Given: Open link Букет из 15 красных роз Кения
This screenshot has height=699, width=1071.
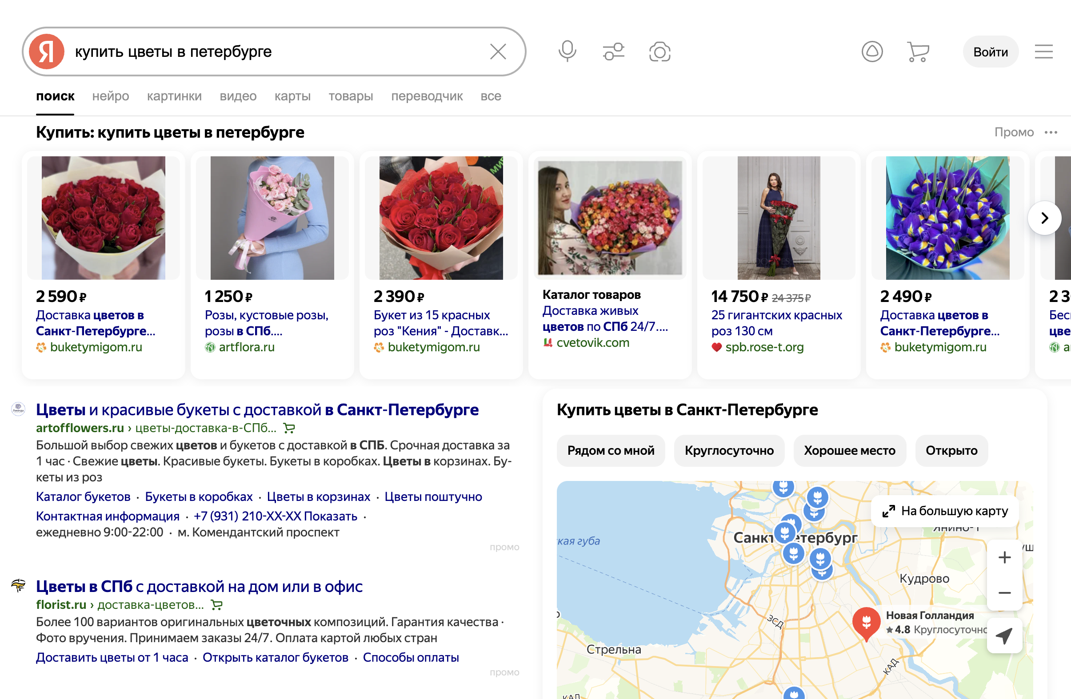Looking at the screenshot, I should coord(441,323).
